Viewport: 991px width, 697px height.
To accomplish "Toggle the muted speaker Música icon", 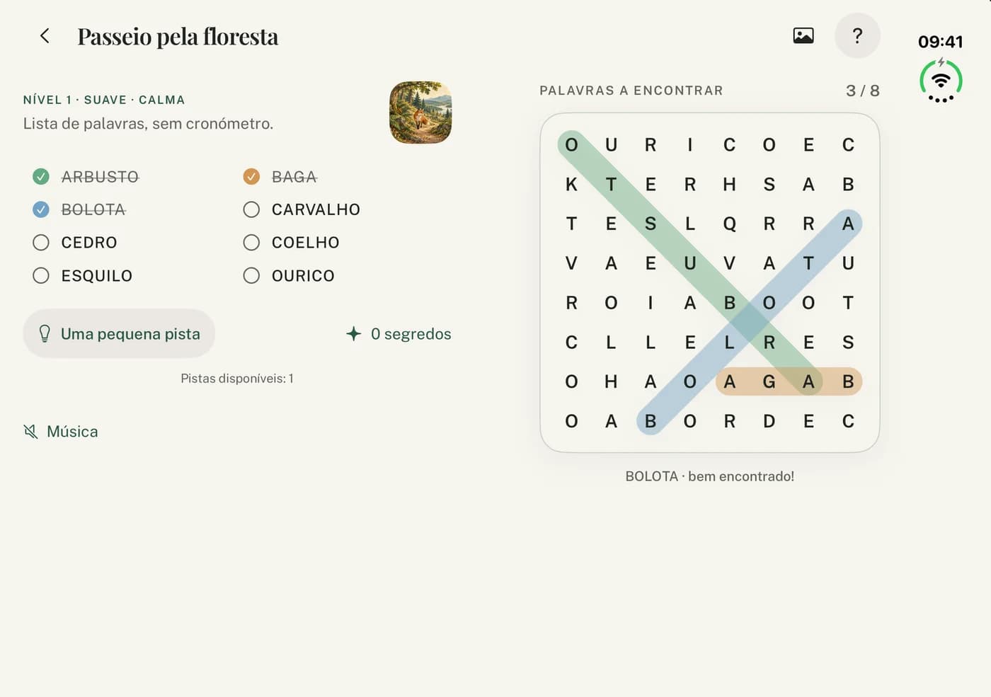I will tap(30, 432).
